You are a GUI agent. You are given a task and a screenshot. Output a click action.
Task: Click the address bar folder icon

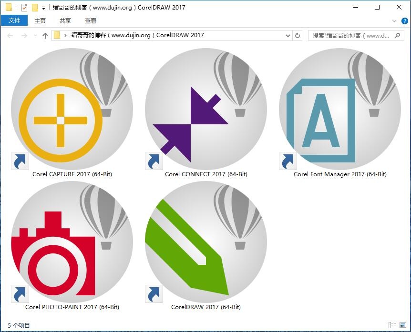pos(57,35)
